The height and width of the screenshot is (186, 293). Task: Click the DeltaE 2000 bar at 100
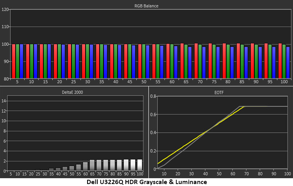pyautogui.click(x=139, y=165)
